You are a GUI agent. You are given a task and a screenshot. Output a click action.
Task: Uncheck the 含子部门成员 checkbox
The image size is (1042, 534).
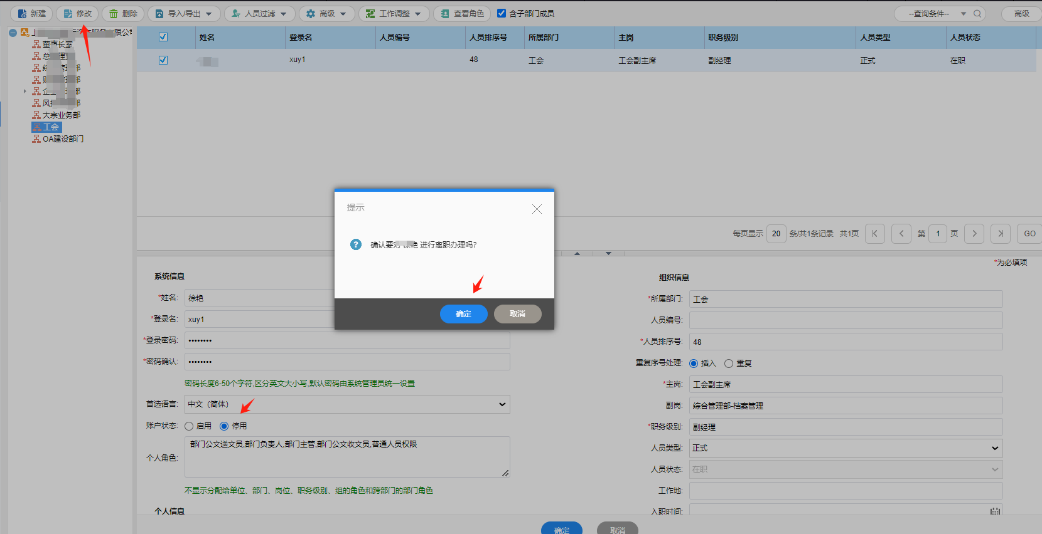(502, 13)
